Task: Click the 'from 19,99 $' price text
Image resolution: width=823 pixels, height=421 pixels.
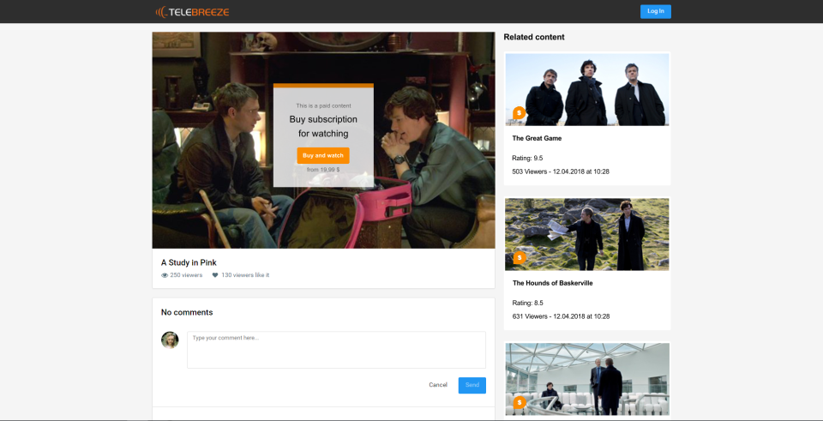Action: [x=323, y=170]
